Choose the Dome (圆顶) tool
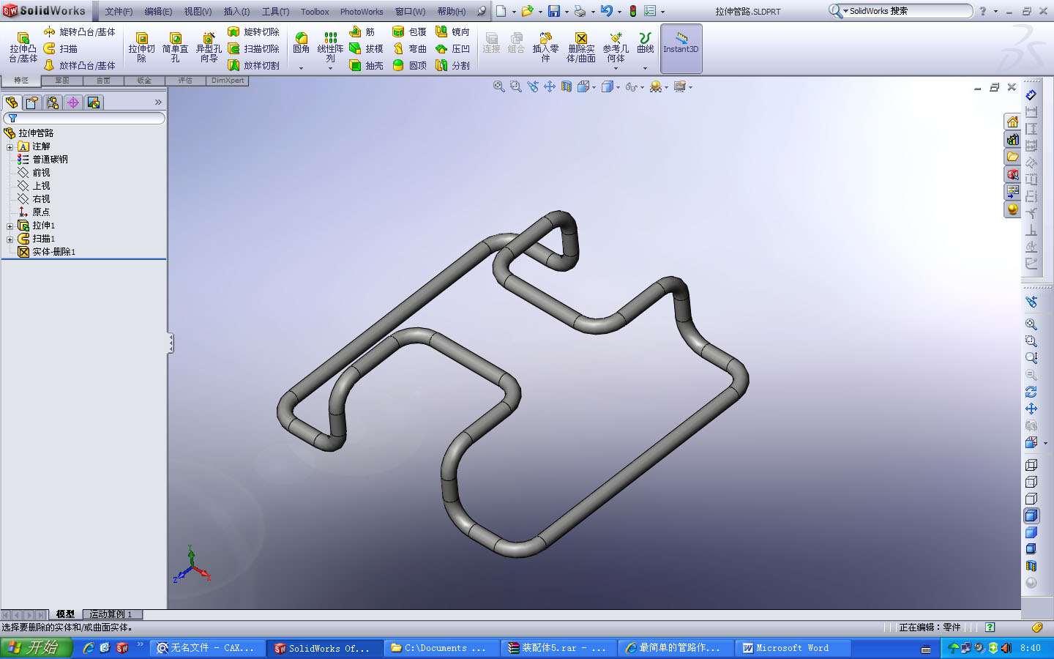Screen dimensions: 1054x659 tap(409, 66)
